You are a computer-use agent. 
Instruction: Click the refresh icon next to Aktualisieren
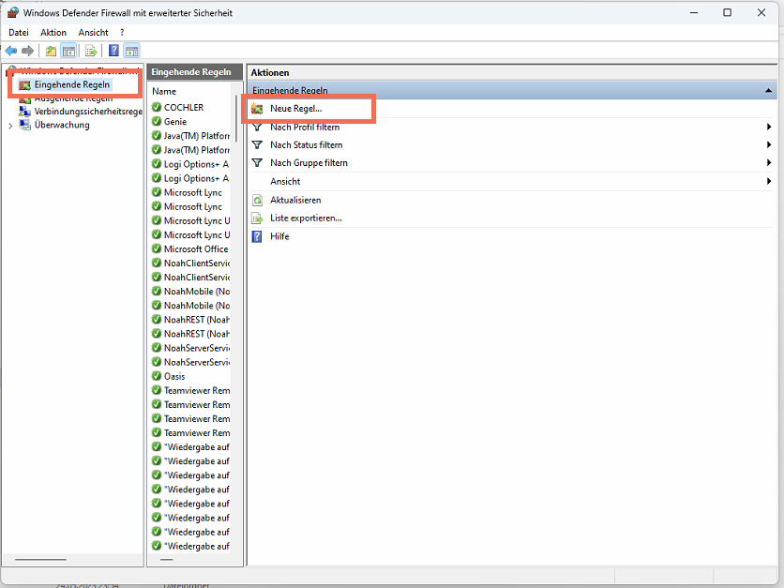[x=257, y=200]
